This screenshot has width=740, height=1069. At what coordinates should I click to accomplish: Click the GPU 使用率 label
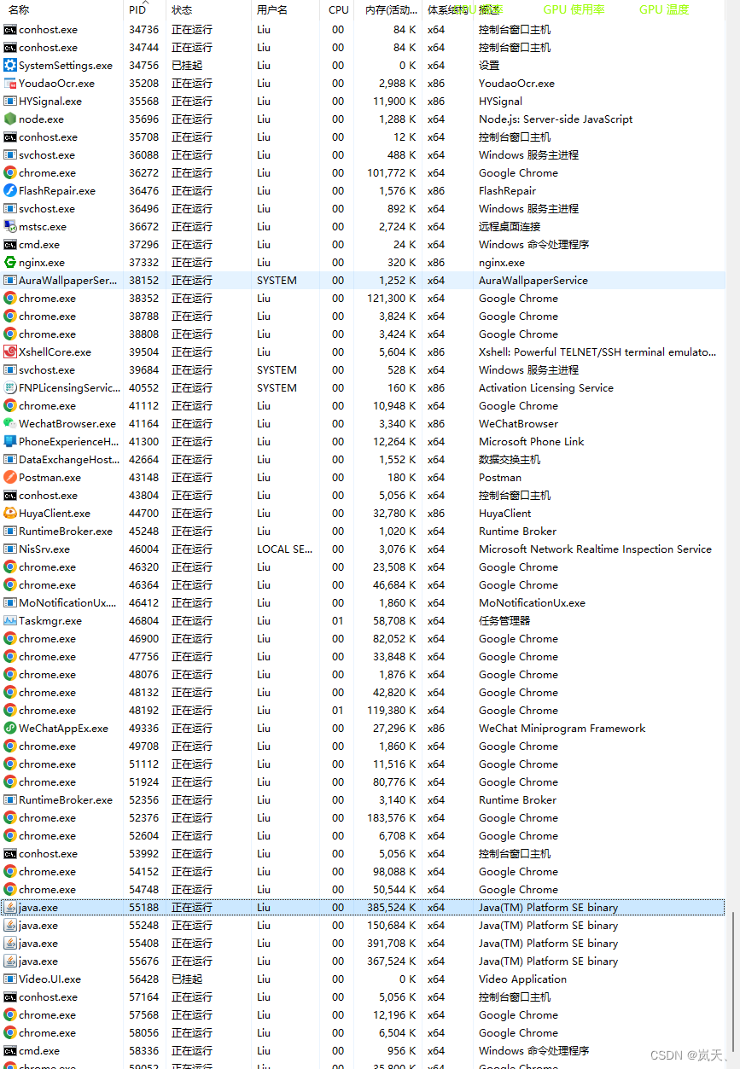click(x=574, y=10)
